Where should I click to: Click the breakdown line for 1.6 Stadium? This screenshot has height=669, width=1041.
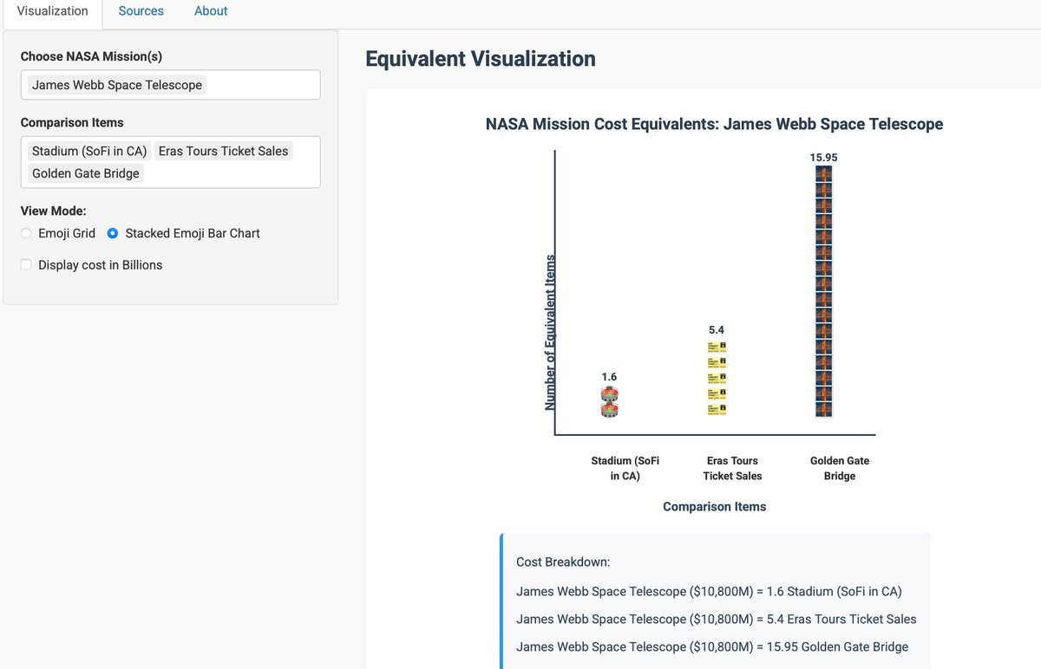(709, 592)
